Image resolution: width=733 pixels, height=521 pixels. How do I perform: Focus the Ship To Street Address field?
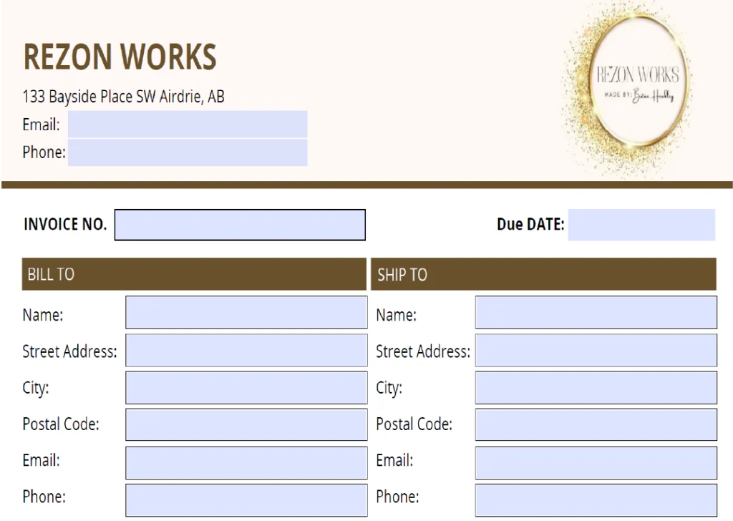point(596,350)
